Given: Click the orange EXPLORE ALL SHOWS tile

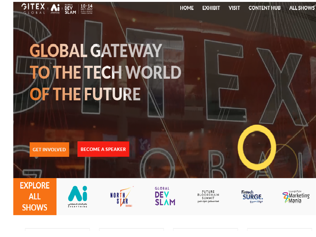Looking at the screenshot, I should click(35, 197).
